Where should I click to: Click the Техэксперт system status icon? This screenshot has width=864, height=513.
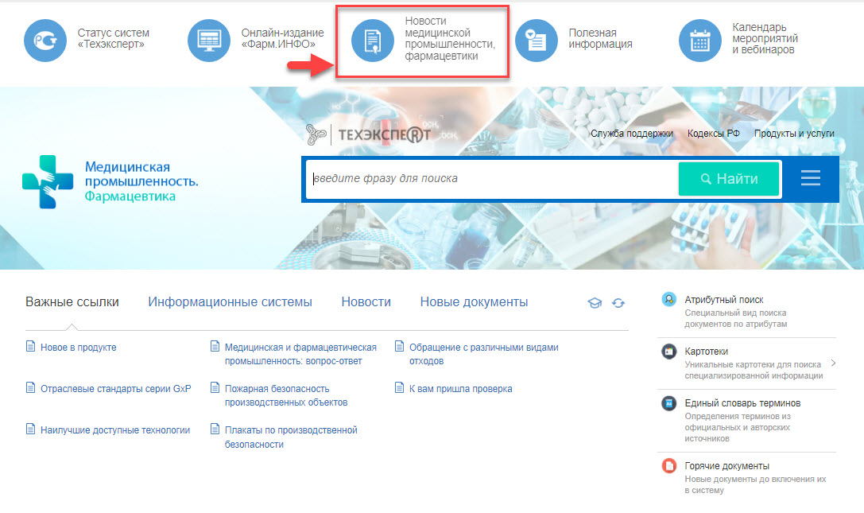click(45, 39)
